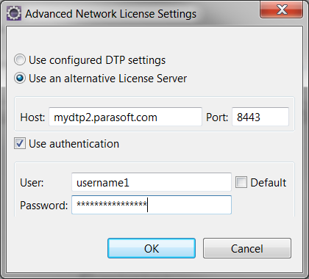Enable the Default checkbox
Image resolution: width=309 pixels, height=279 pixels.
241,182
